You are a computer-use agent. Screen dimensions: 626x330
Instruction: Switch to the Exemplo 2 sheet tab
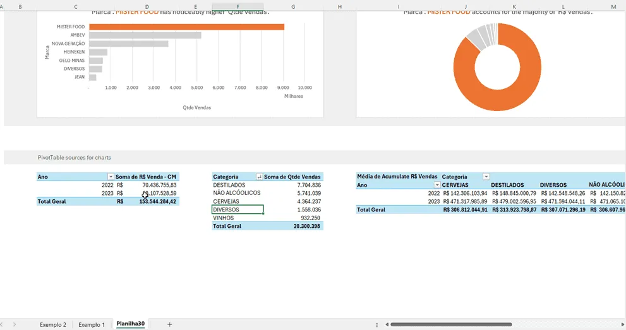(53, 325)
